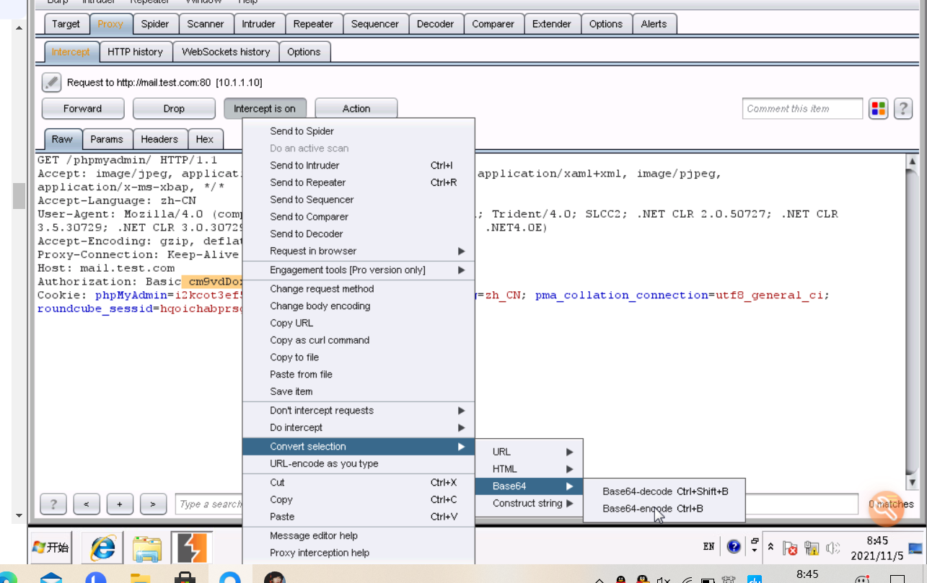Choose Send to Intruder

point(359,165)
